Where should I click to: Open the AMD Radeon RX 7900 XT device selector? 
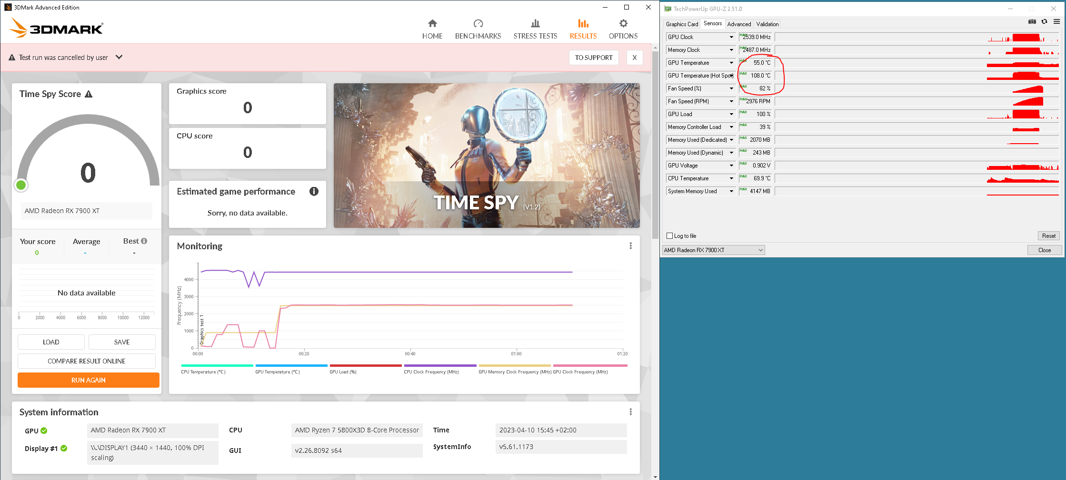point(714,250)
